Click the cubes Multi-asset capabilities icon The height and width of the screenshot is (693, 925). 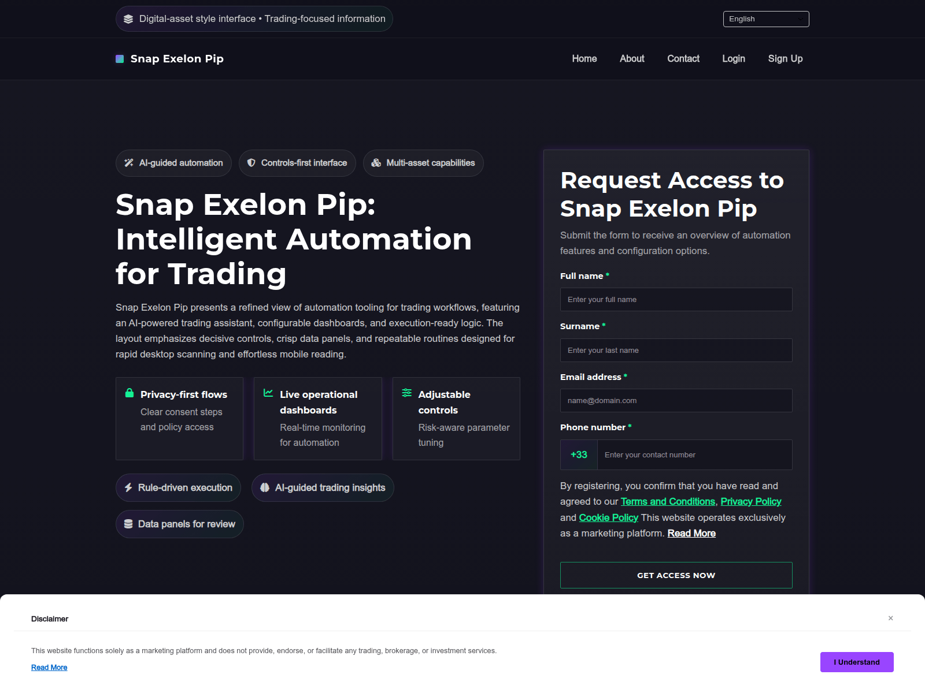coord(376,163)
